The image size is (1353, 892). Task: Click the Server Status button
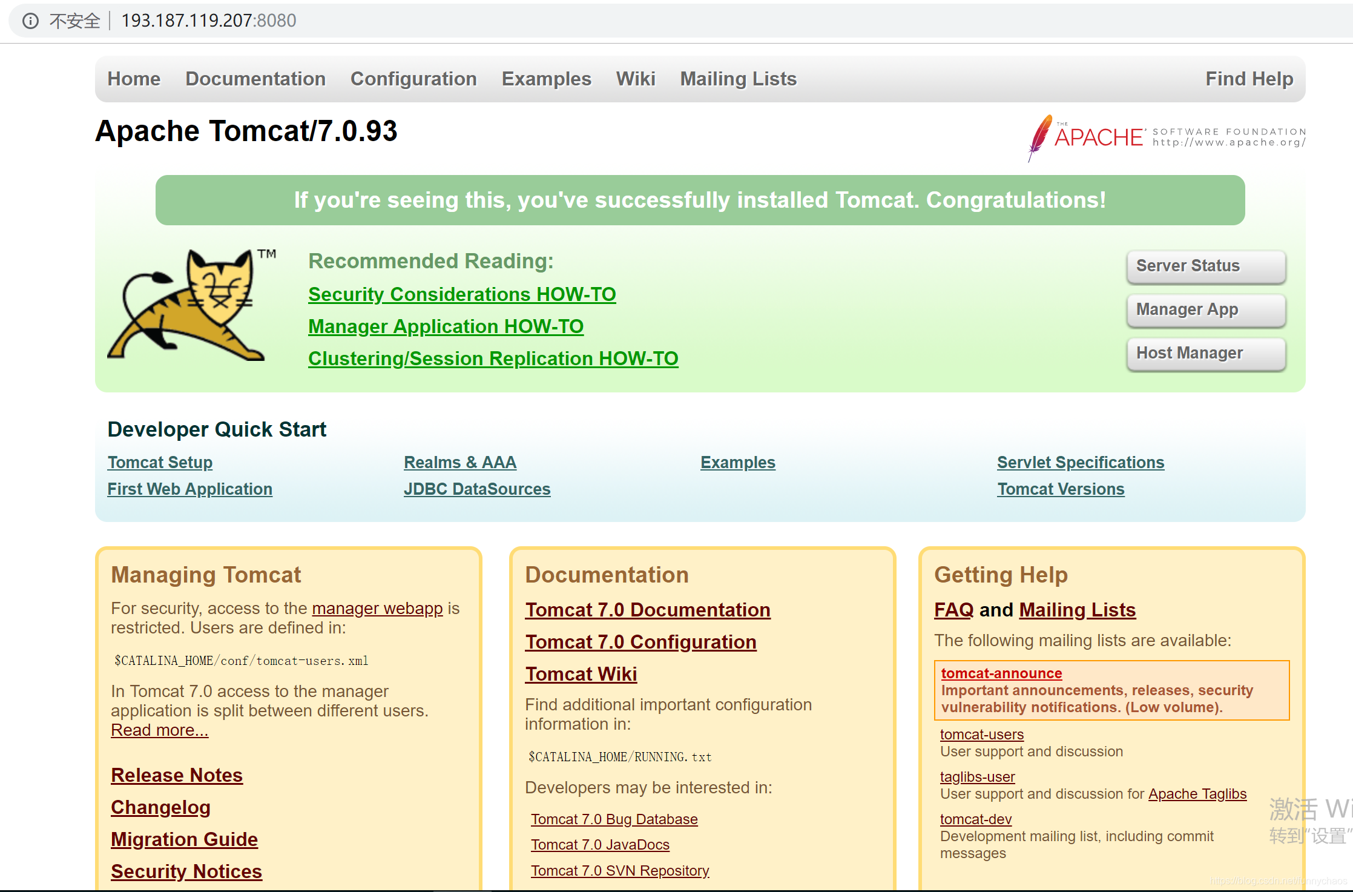[1206, 266]
